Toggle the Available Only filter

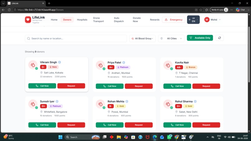200,38
